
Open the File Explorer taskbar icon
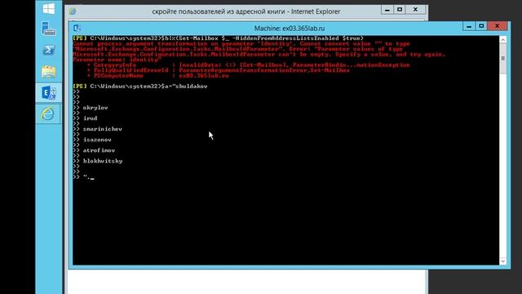click(49, 71)
